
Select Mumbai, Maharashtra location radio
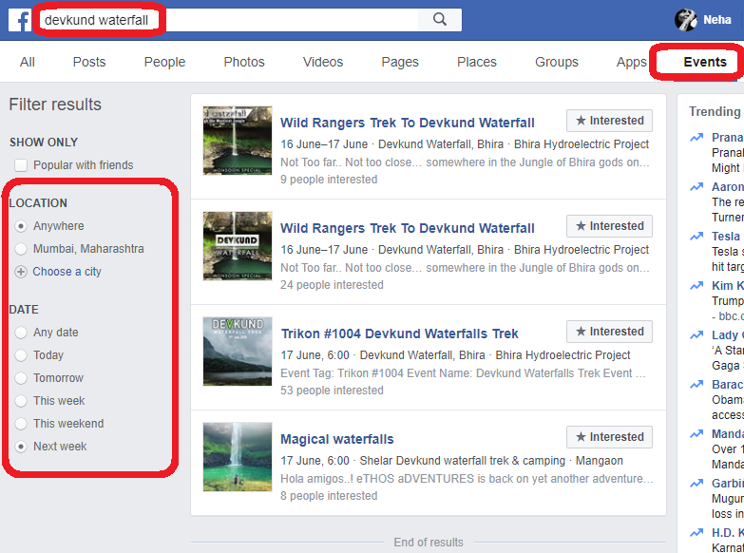point(21,249)
